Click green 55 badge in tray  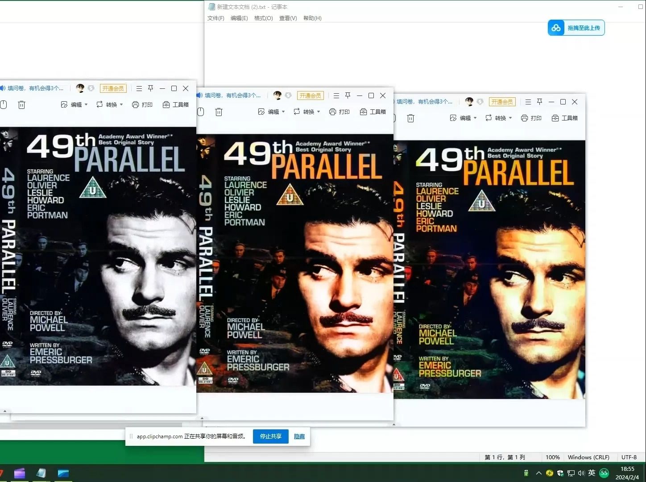(x=604, y=473)
